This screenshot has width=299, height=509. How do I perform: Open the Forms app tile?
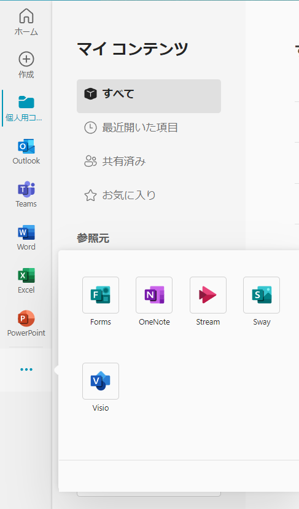pyautogui.click(x=101, y=295)
